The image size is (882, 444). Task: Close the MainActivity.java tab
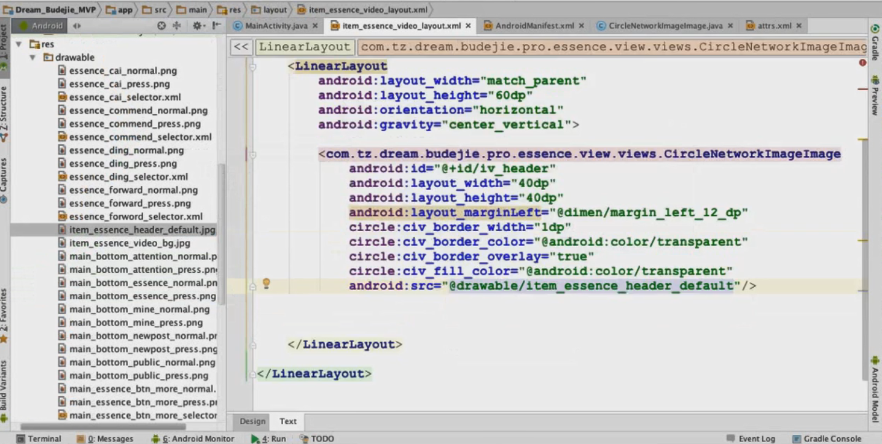[315, 26]
